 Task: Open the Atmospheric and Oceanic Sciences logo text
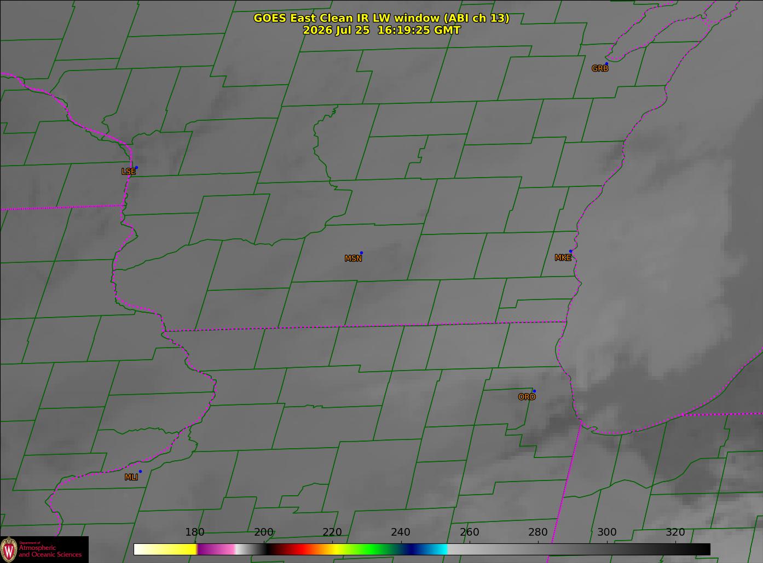50,551
